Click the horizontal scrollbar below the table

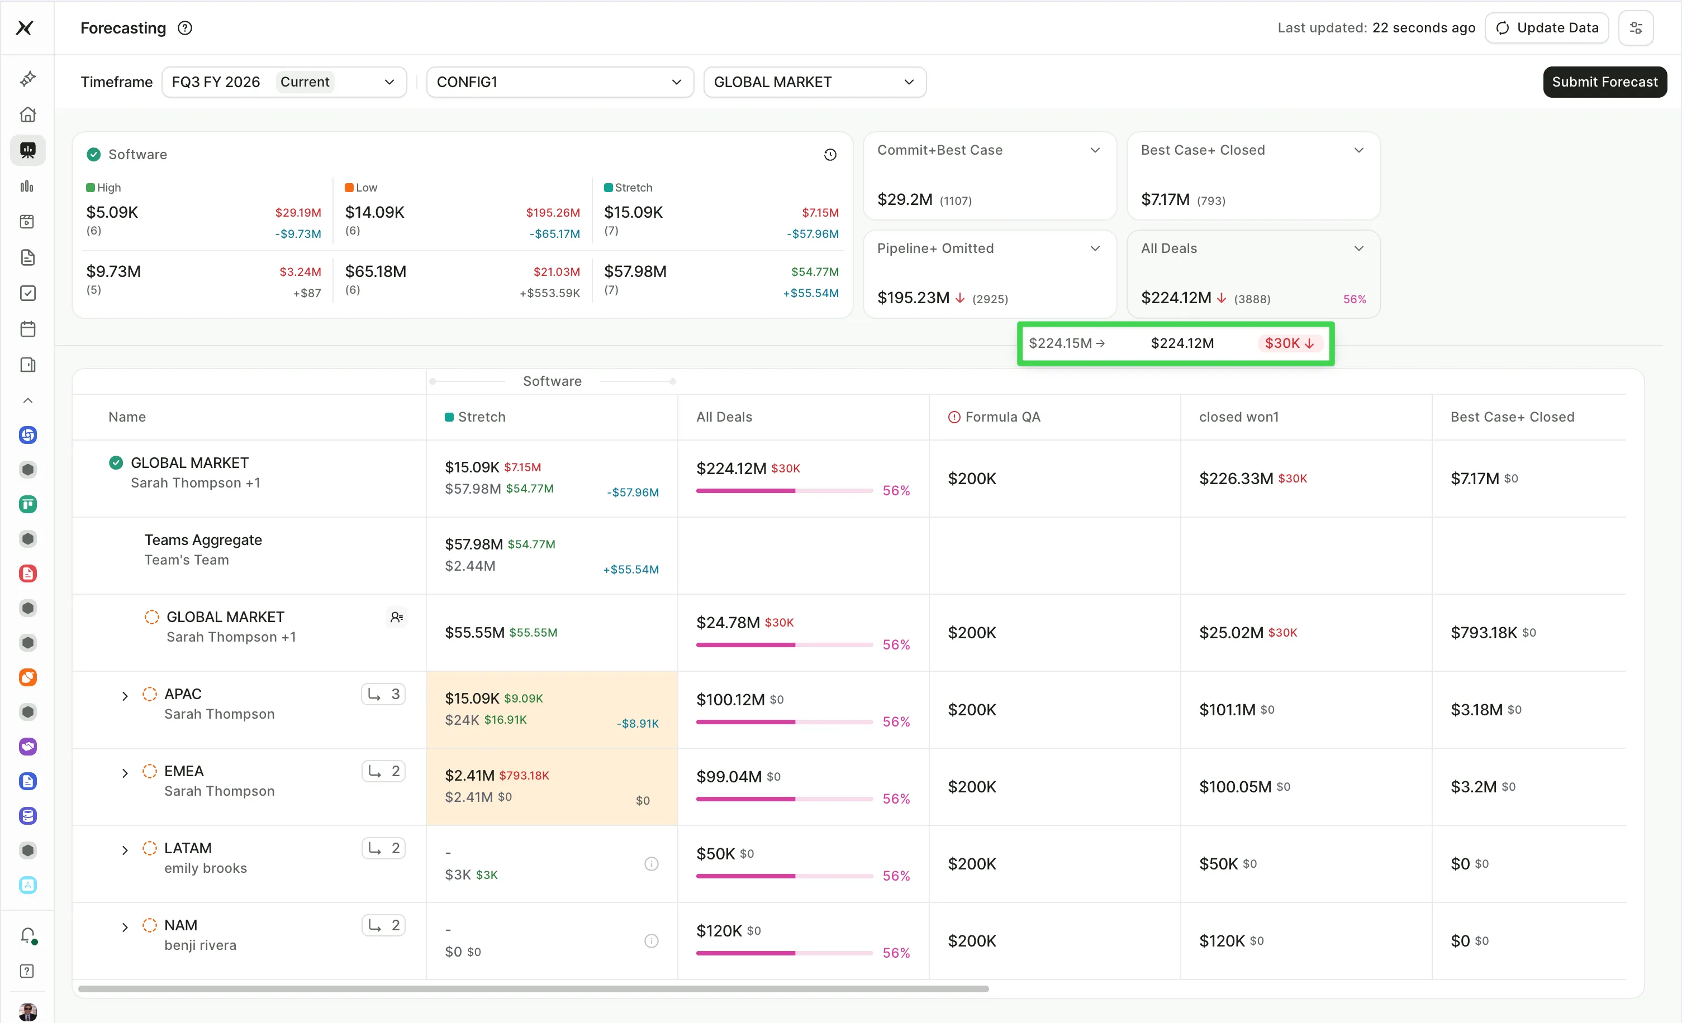coord(533,988)
